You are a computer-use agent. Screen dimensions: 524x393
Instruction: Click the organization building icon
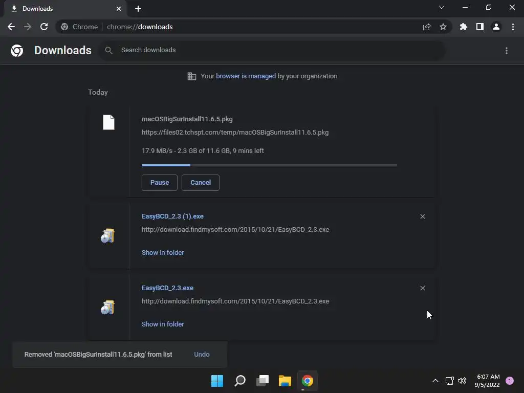tap(192, 76)
